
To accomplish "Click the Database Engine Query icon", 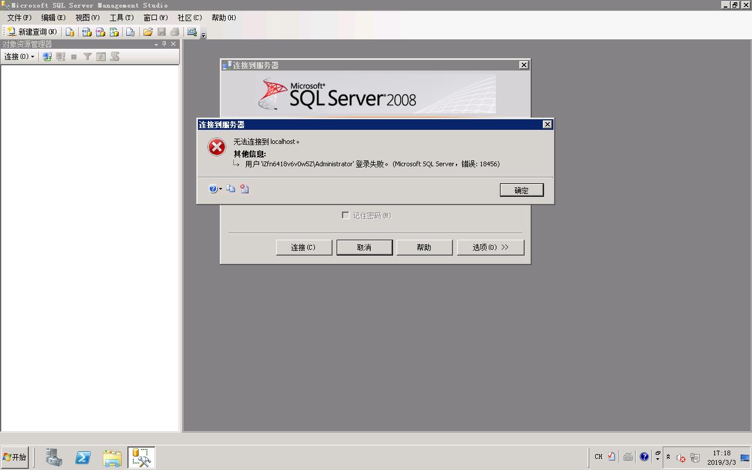I will (70, 32).
